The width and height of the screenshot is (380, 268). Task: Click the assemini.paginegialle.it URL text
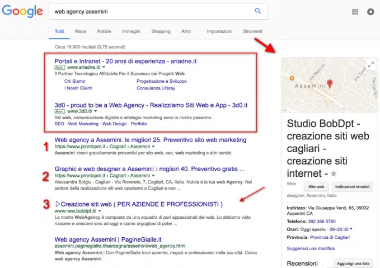coord(120,246)
